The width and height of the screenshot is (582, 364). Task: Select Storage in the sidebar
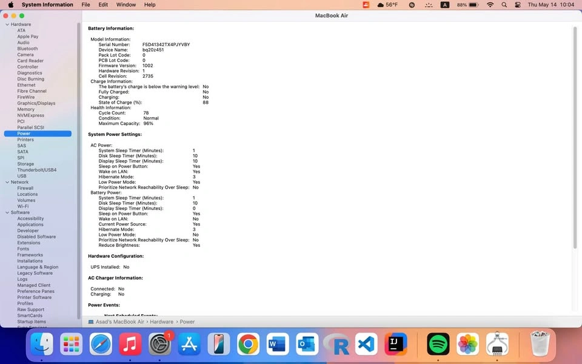pos(25,164)
